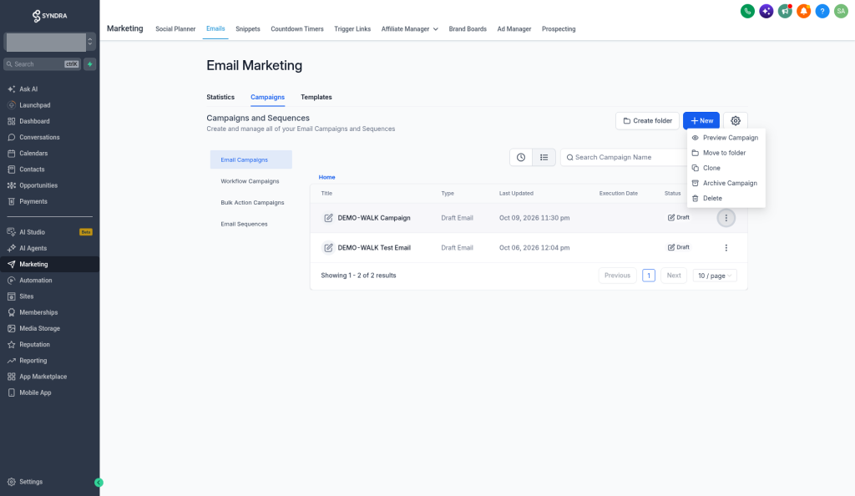Click the green phone dialer icon
The width and height of the screenshot is (855, 496).
pyautogui.click(x=747, y=11)
